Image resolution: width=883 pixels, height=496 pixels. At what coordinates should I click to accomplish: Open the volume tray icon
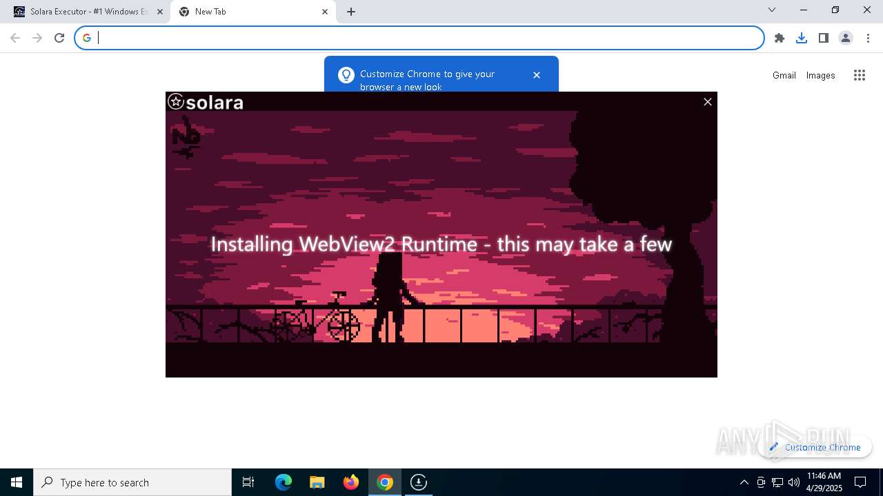[794, 482]
